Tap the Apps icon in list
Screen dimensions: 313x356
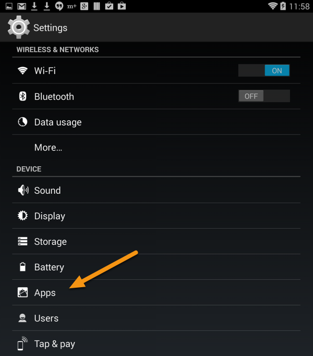pyautogui.click(x=22, y=292)
